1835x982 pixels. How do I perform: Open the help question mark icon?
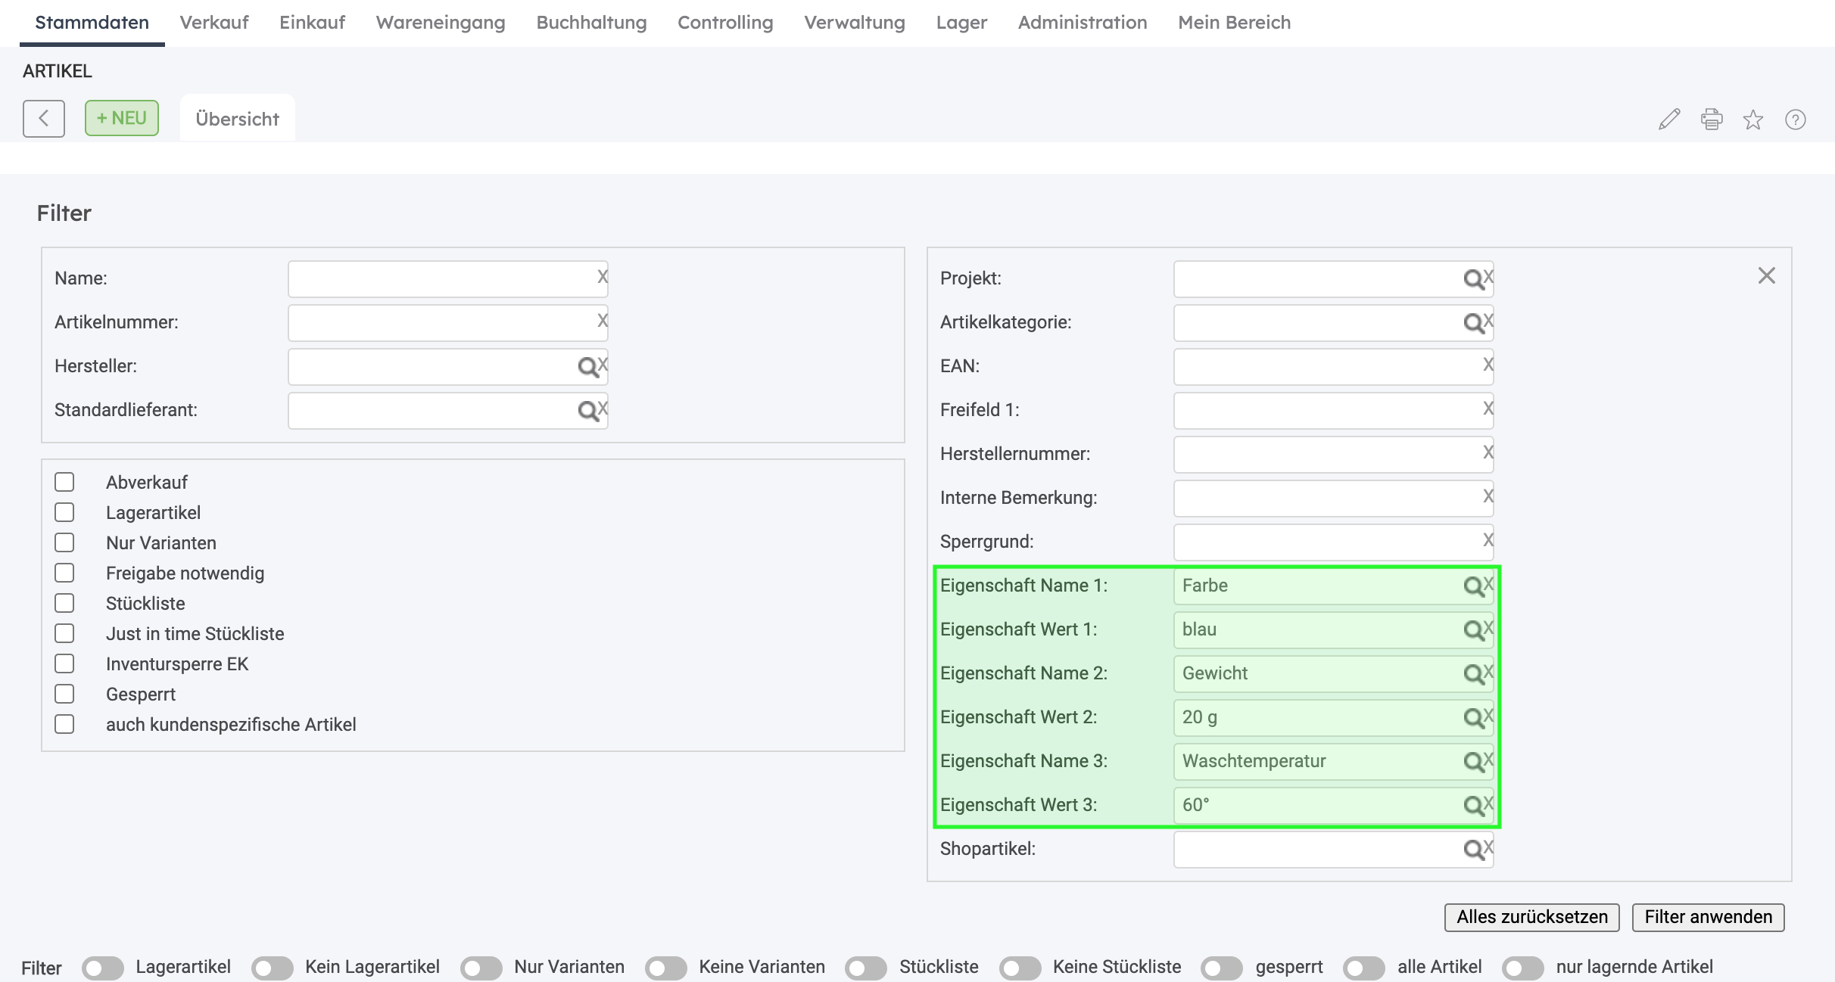point(1796,120)
